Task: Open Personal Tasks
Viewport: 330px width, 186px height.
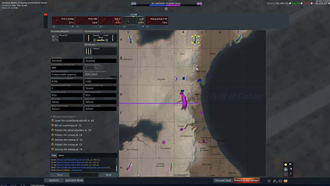Action: coord(223,180)
